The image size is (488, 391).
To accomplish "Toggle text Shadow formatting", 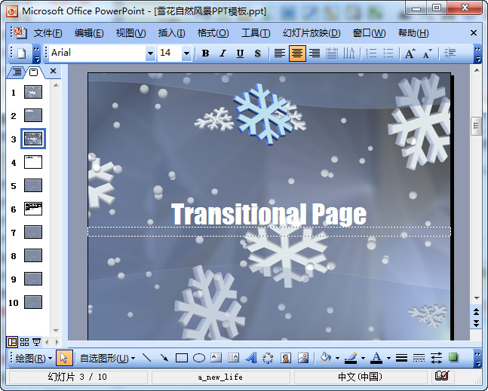I will click(x=257, y=53).
